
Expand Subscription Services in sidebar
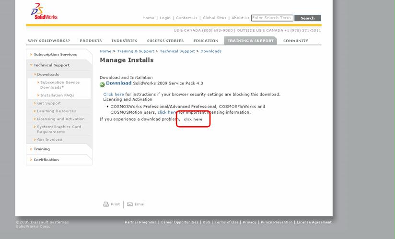pos(55,54)
